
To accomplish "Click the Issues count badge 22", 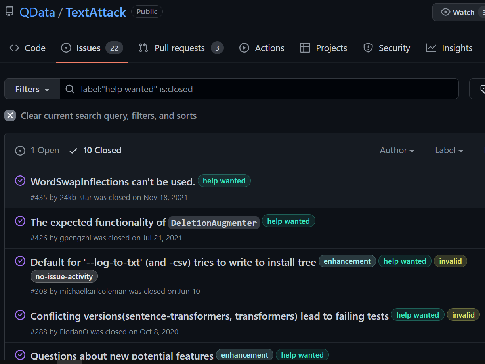I will pos(114,48).
